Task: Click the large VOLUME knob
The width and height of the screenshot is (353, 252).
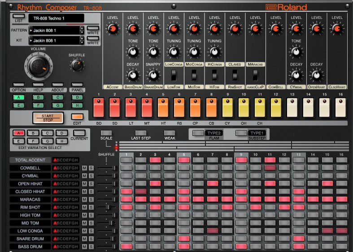Action: (39, 66)
